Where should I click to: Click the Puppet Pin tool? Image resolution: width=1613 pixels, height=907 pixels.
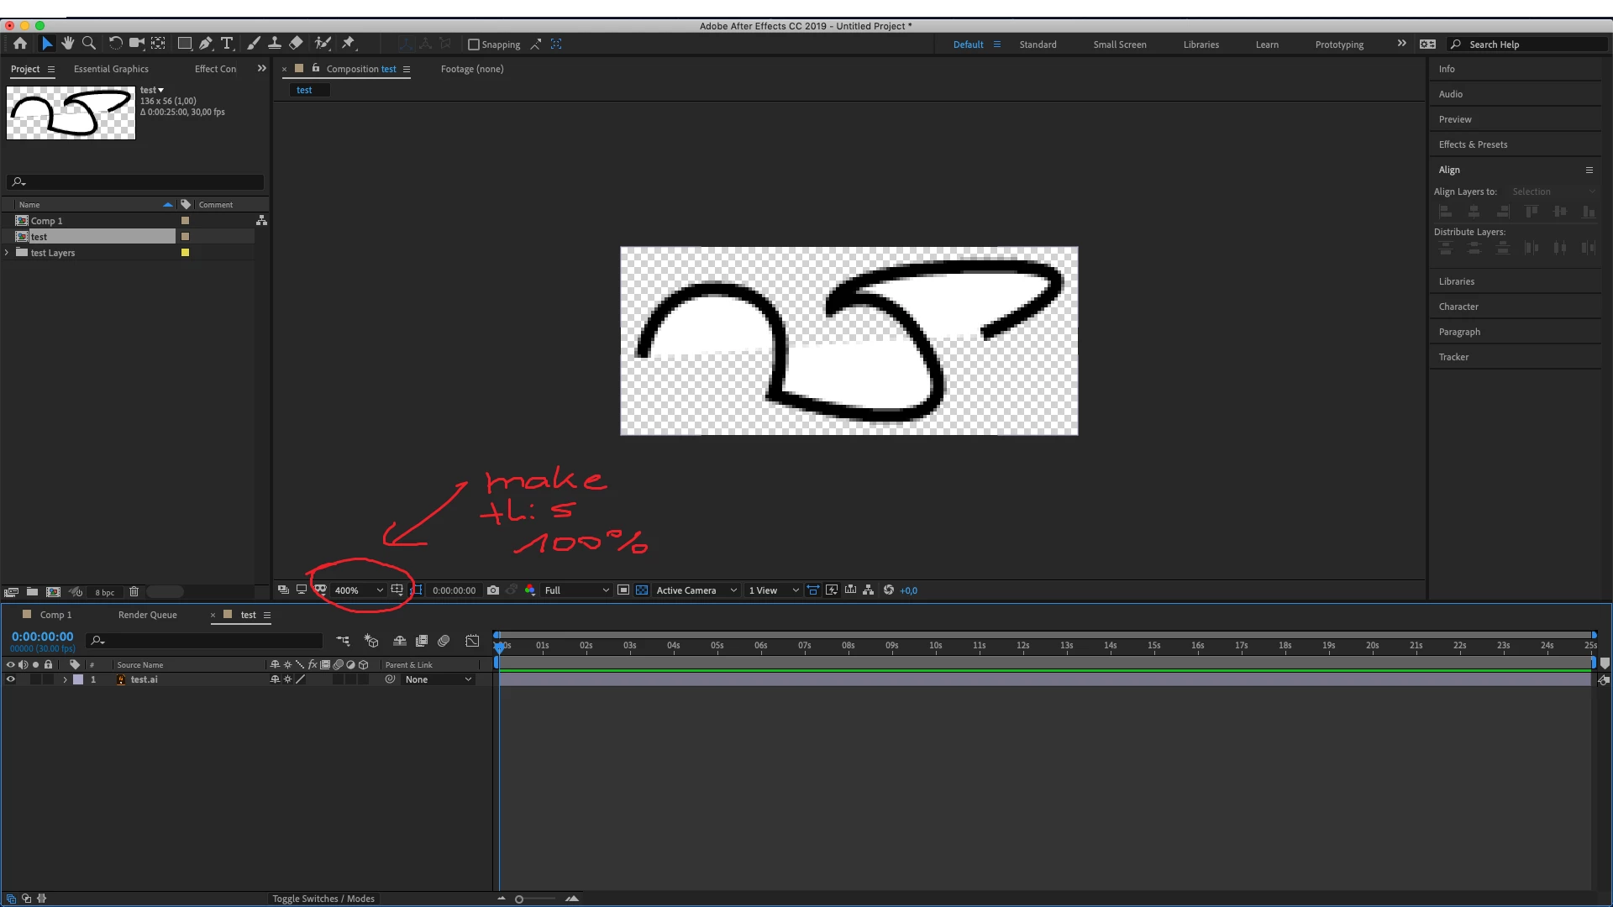(x=349, y=44)
